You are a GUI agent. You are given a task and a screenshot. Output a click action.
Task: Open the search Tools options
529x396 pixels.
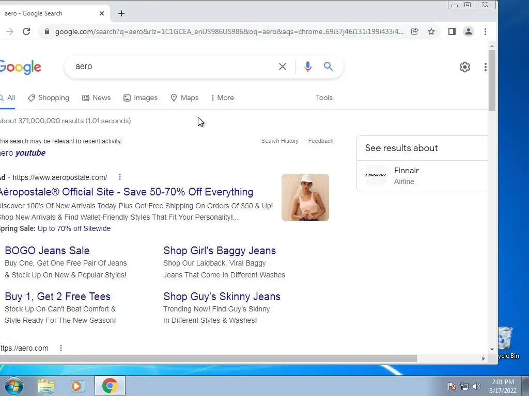(x=324, y=97)
